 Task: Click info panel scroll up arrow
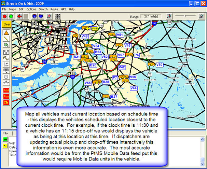202,139
